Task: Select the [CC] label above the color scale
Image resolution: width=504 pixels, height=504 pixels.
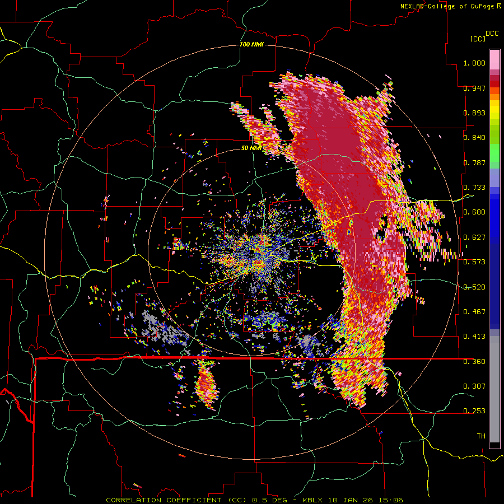Action: 478,39
